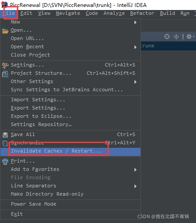Select Close Project
Image resolution: width=196 pixels, height=223 pixels.
70,55
